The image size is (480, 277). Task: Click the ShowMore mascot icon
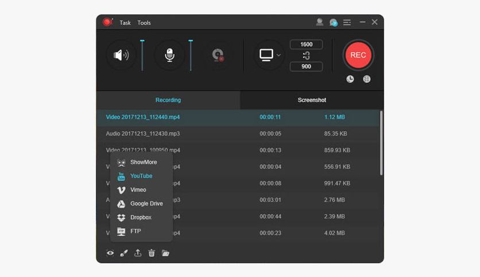click(x=121, y=163)
